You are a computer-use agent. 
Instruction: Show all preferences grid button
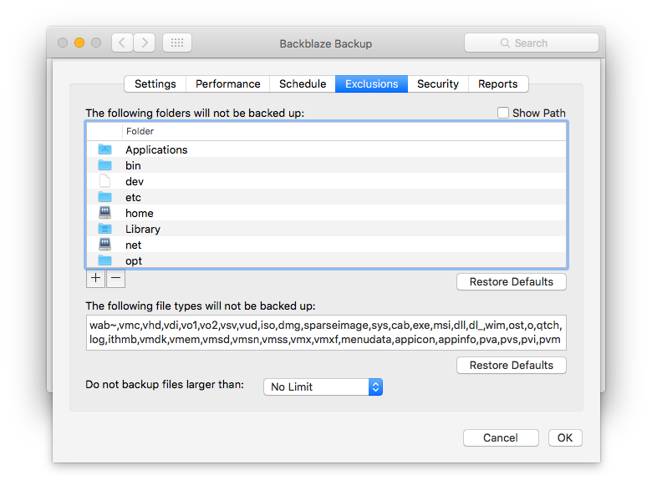[177, 43]
